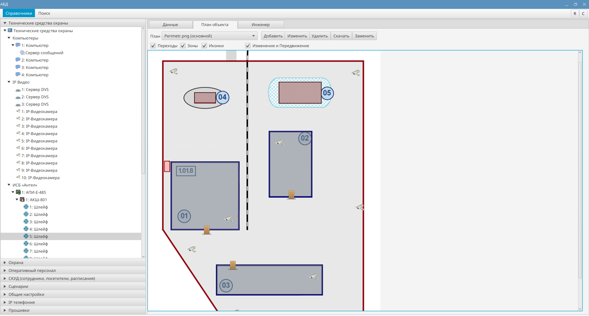This screenshot has height=316, width=589.
Task: Select the red sensor rectangle on left wall
Action: pyautogui.click(x=167, y=166)
